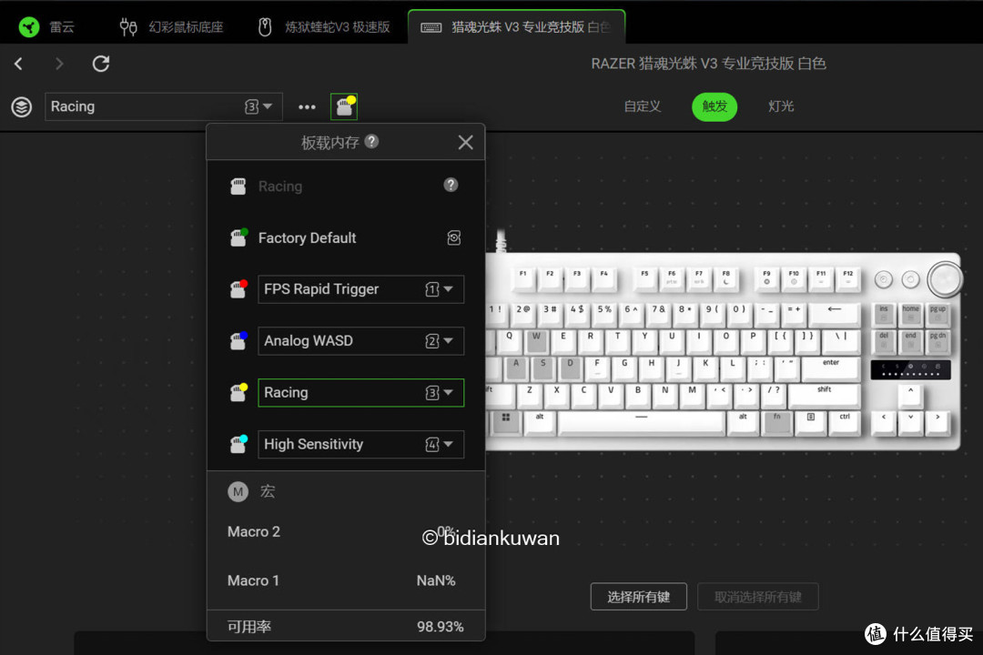The width and height of the screenshot is (983, 655).
Task: Go back with the left arrow
Action: [x=19, y=64]
